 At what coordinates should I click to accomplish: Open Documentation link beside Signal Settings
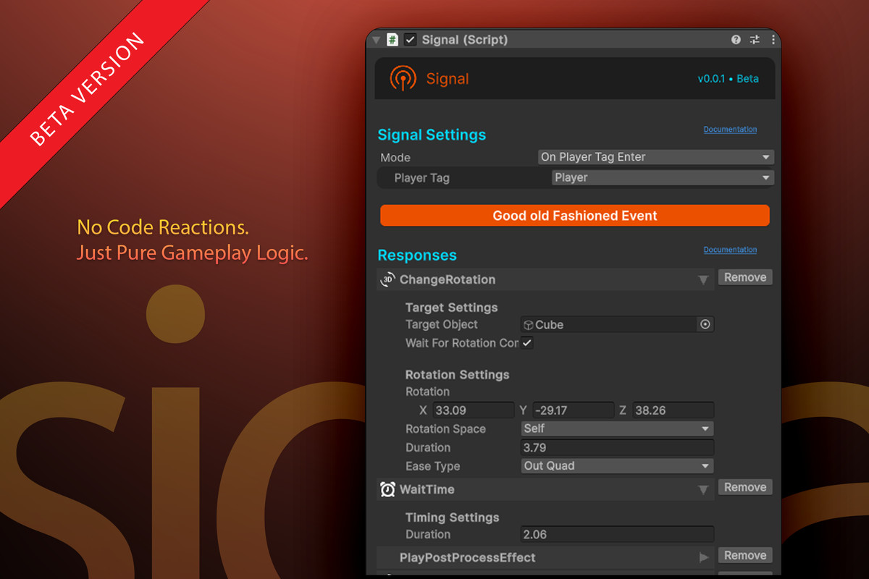pos(730,130)
